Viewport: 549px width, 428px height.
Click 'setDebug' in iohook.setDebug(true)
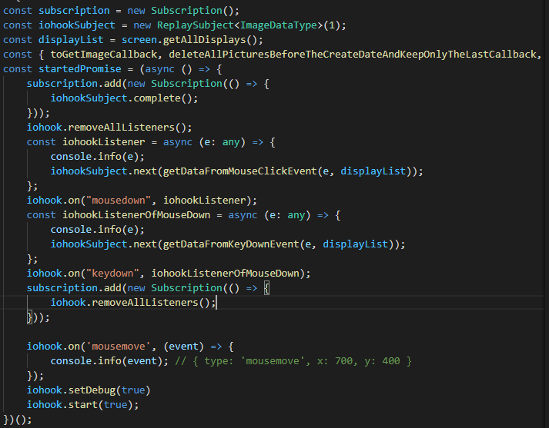point(92,390)
